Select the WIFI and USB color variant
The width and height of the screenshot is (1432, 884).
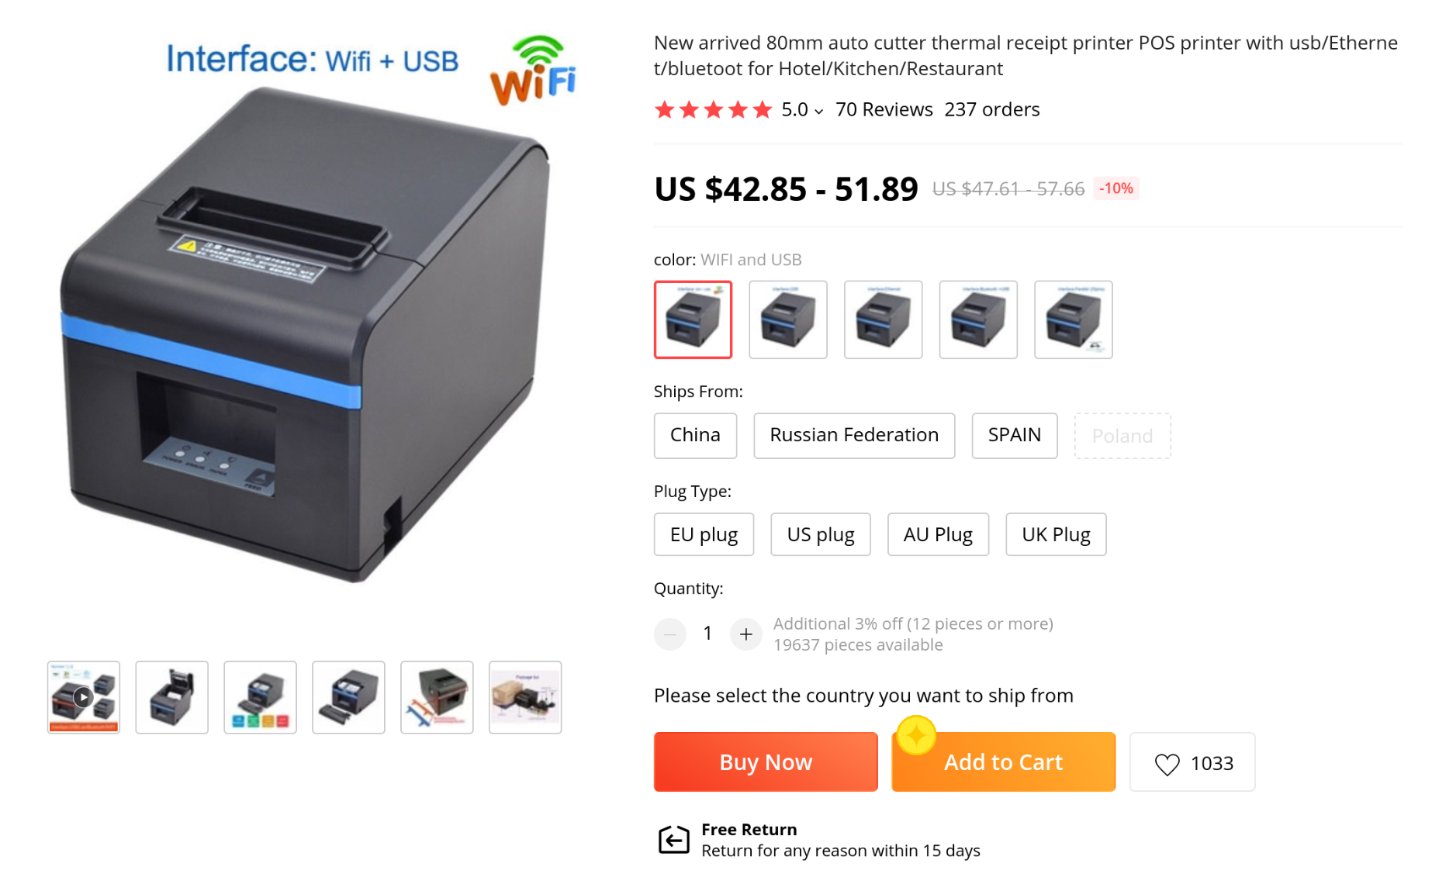point(693,319)
